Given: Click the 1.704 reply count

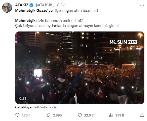Looking at the screenshot, I should click(26, 115).
